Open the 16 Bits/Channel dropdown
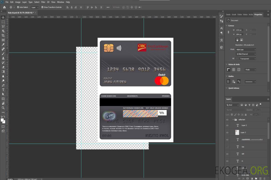The height and width of the screenshot is (180, 271). click(x=246, y=54)
